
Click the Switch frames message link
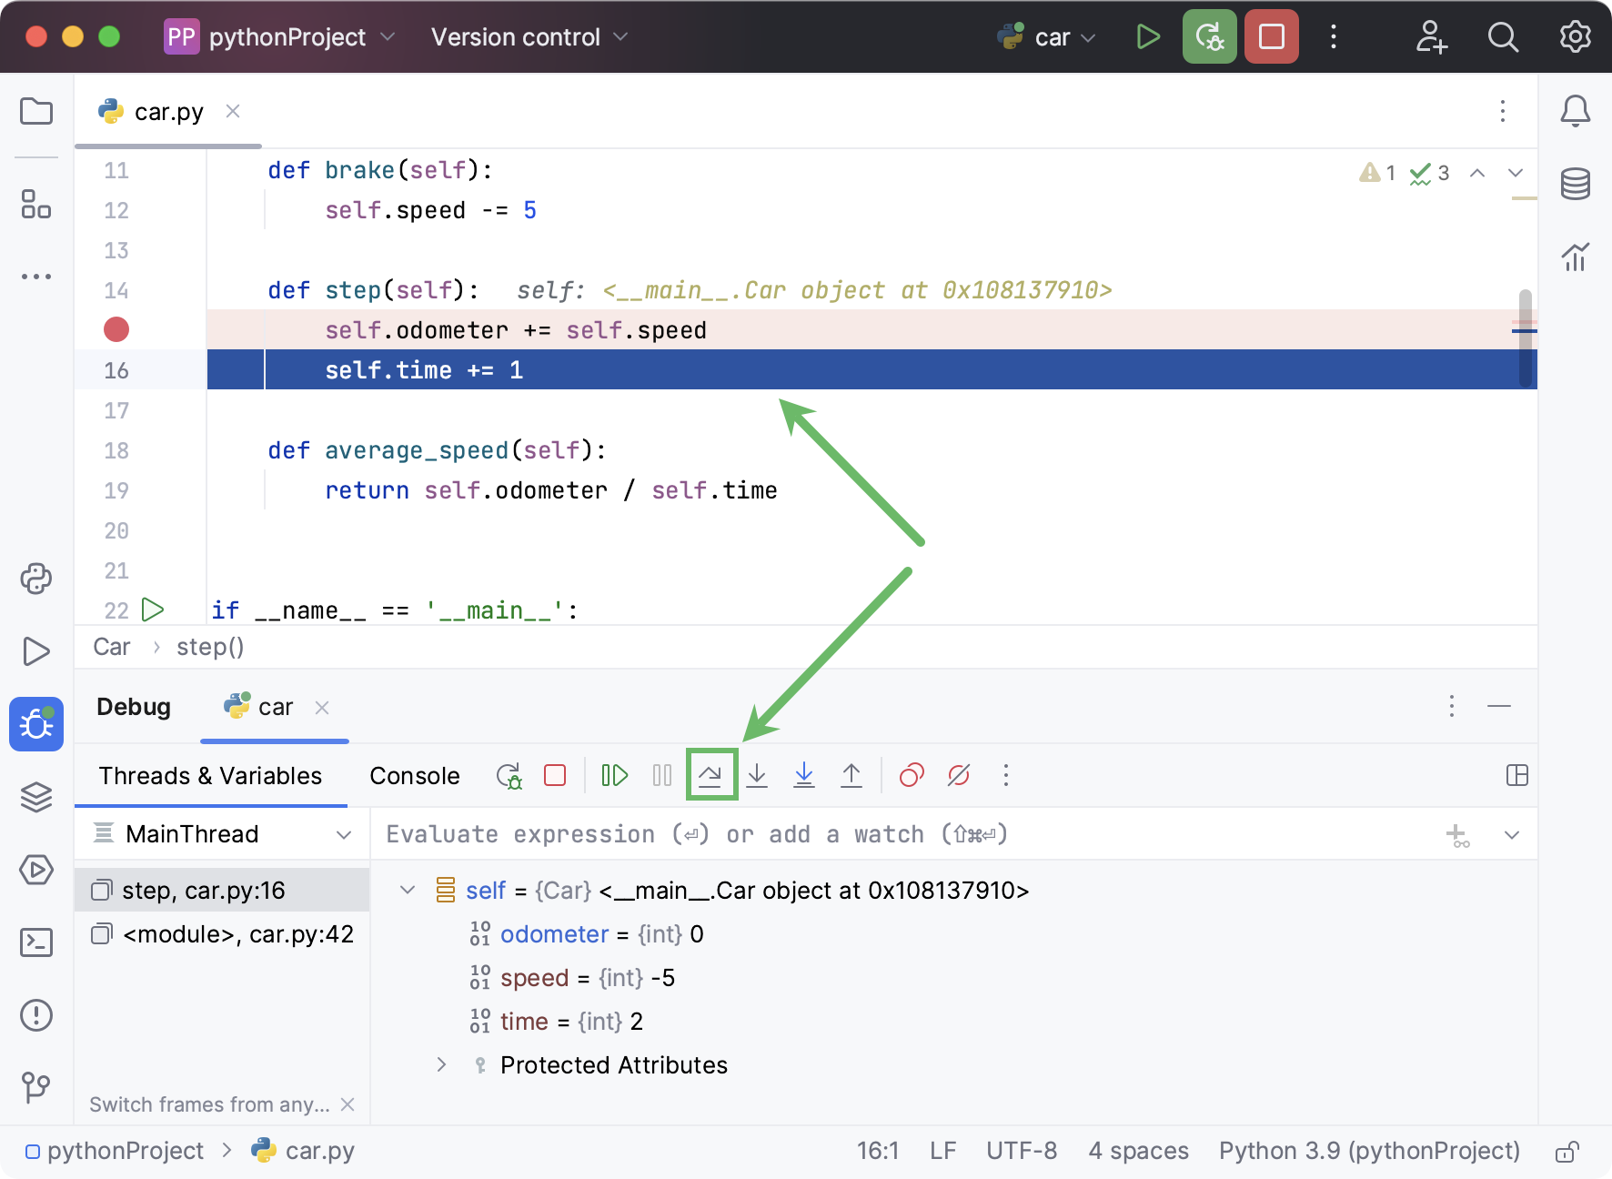208,1104
